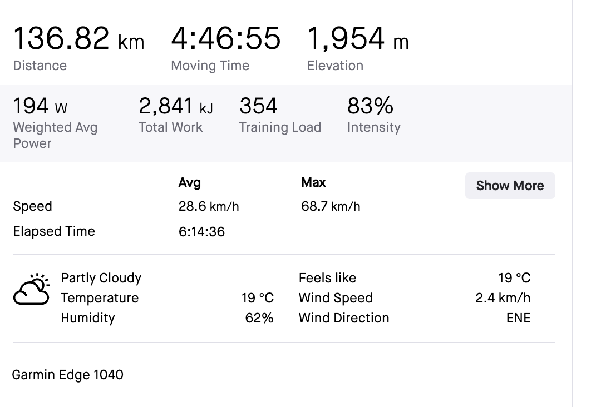Select the 62% humidity value
This screenshot has height=407, width=601.
coord(259,318)
